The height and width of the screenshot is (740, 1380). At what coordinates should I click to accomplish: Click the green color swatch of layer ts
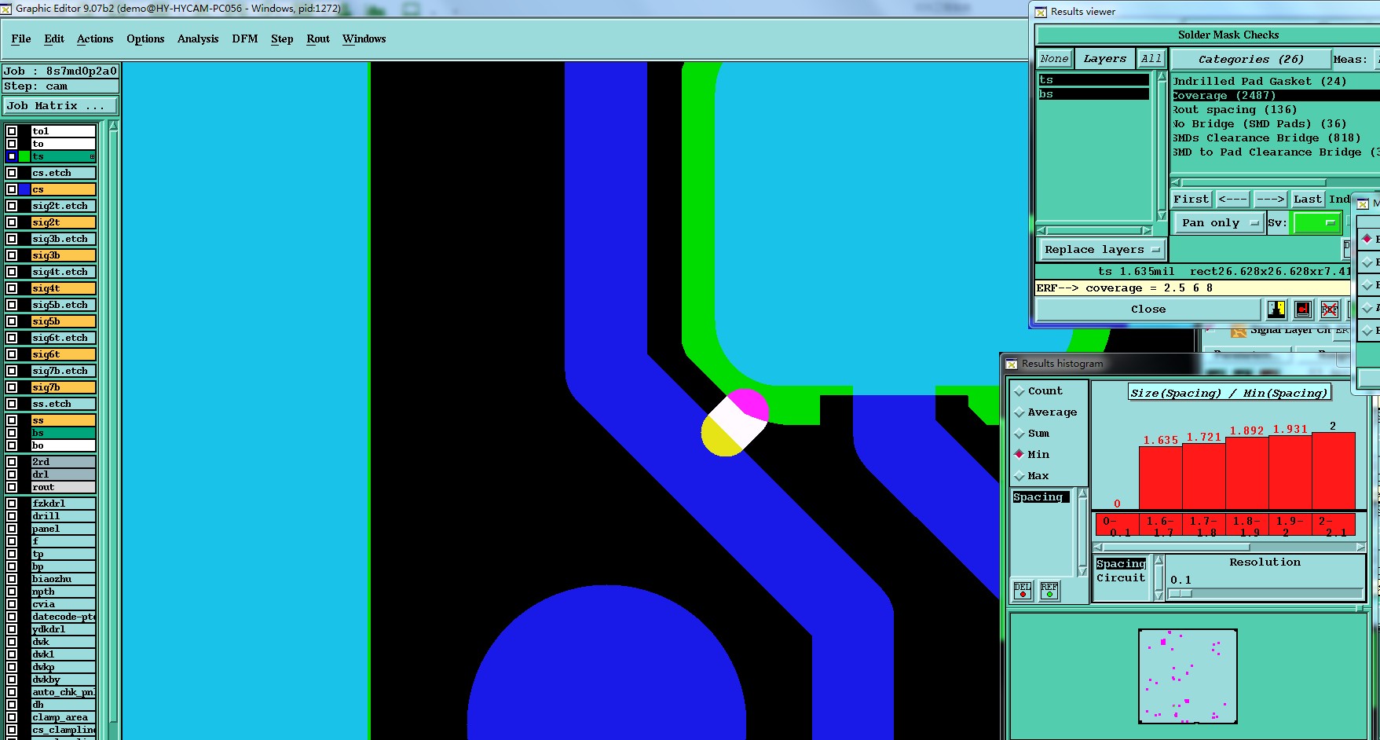pyautogui.click(x=25, y=156)
